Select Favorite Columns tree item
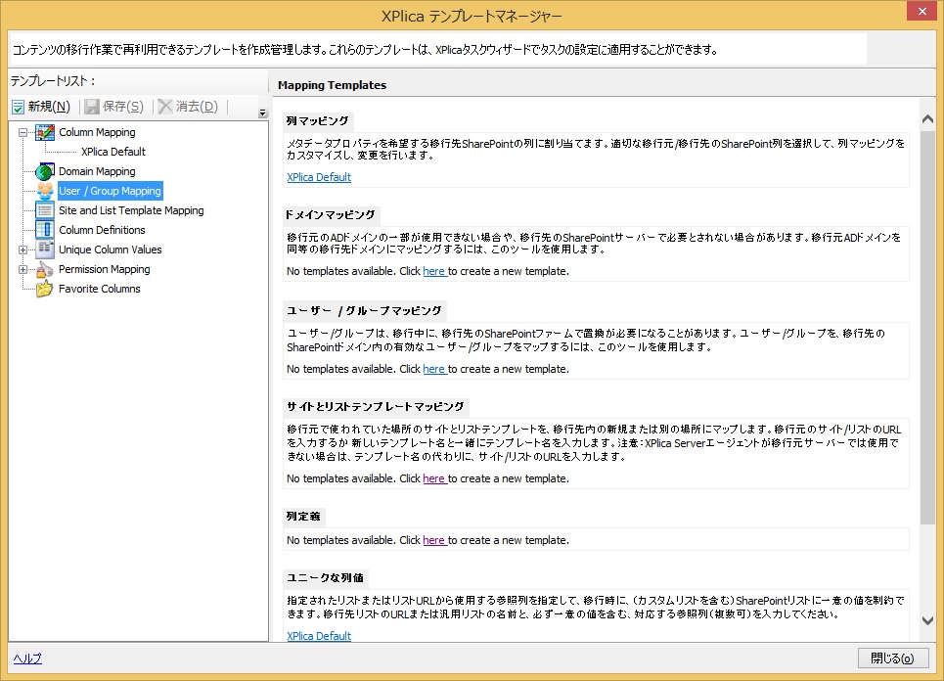This screenshot has width=944, height=681. tap(100, 289)
